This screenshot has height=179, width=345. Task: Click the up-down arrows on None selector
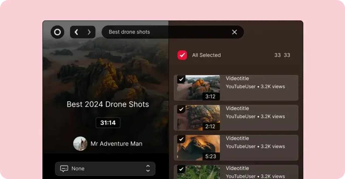pyautogui.click(x=148, y=169)
